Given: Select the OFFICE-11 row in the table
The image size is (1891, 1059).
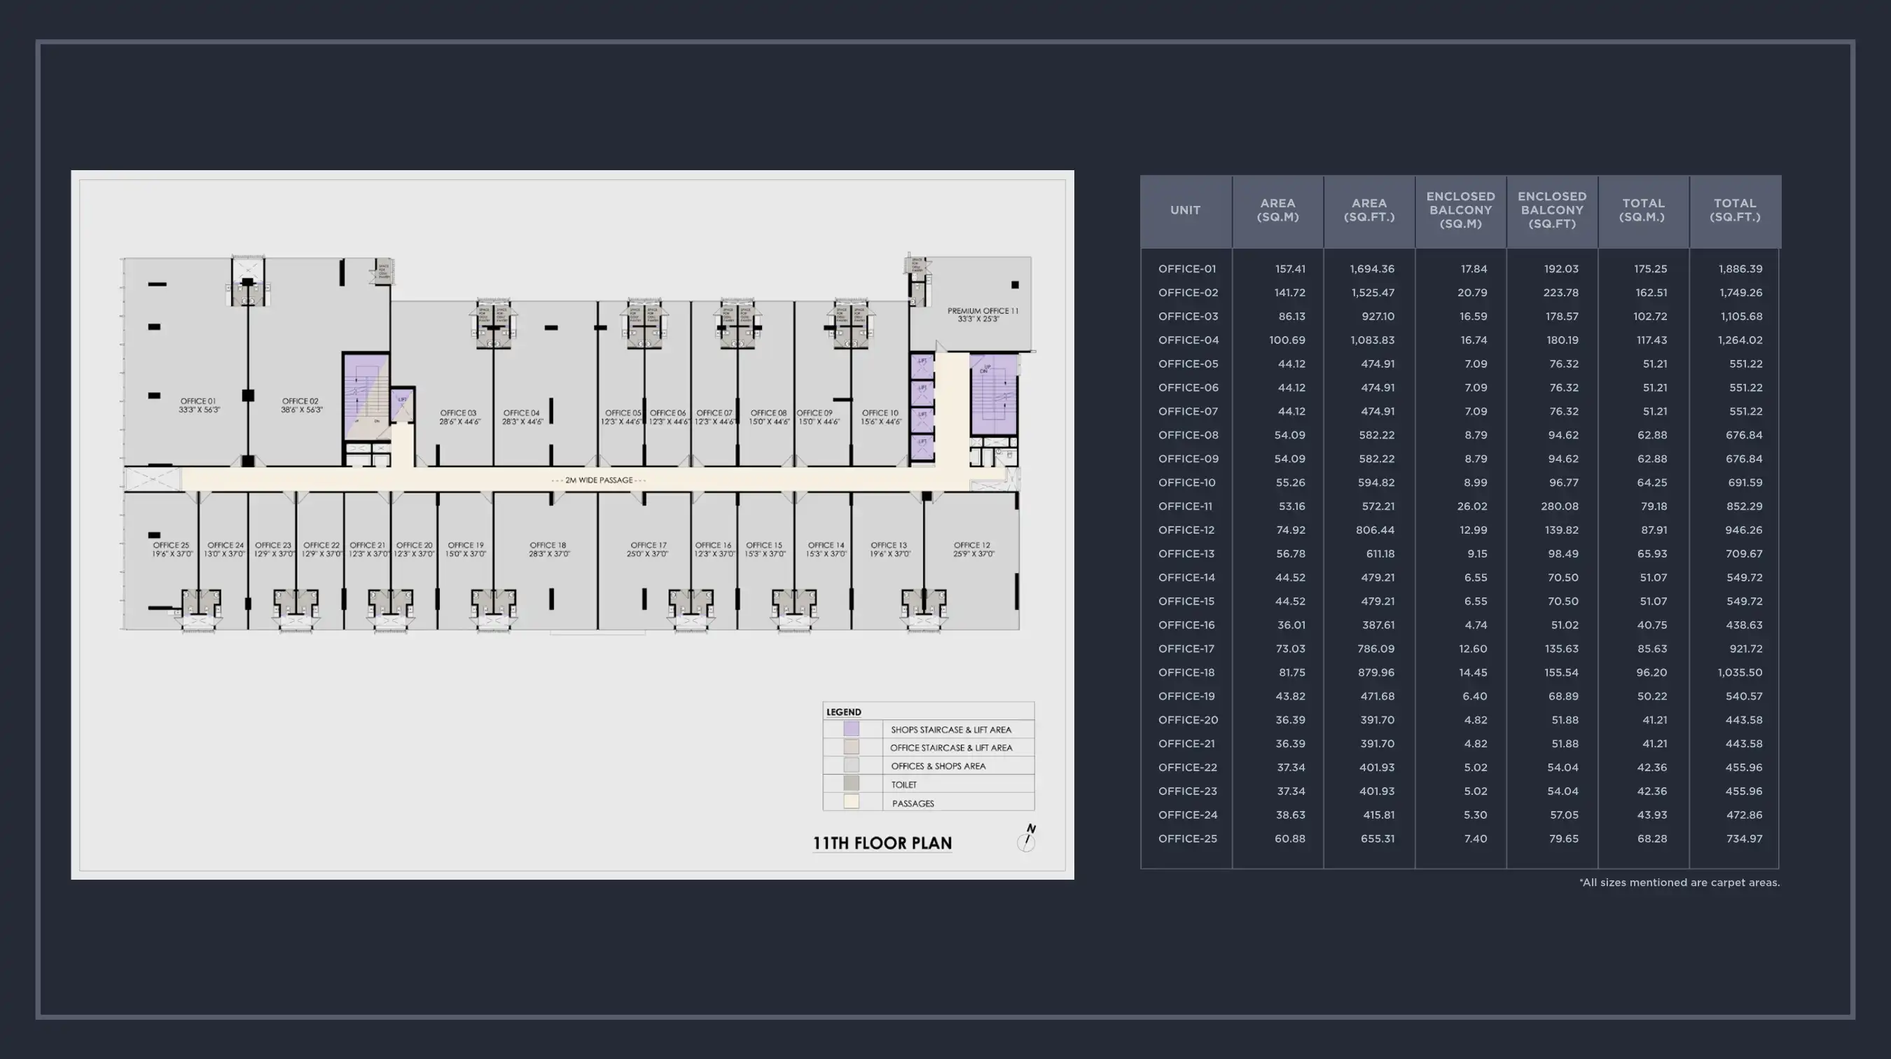Looking at the screenshot, I should 1186,506.
